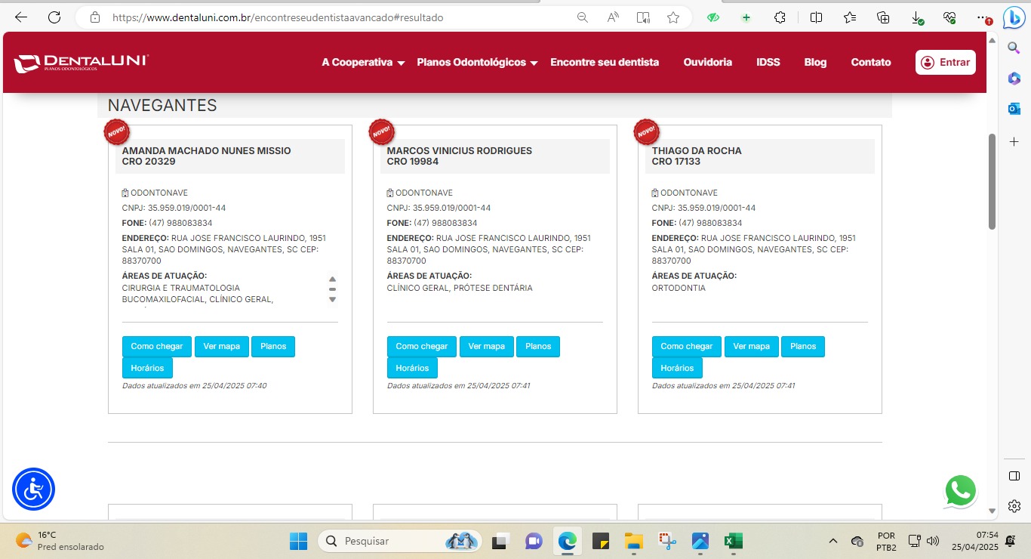The height and width of the screenshot is (559, 1031).
Task: Open Blog menu item
Action: [x=815, y=63]
